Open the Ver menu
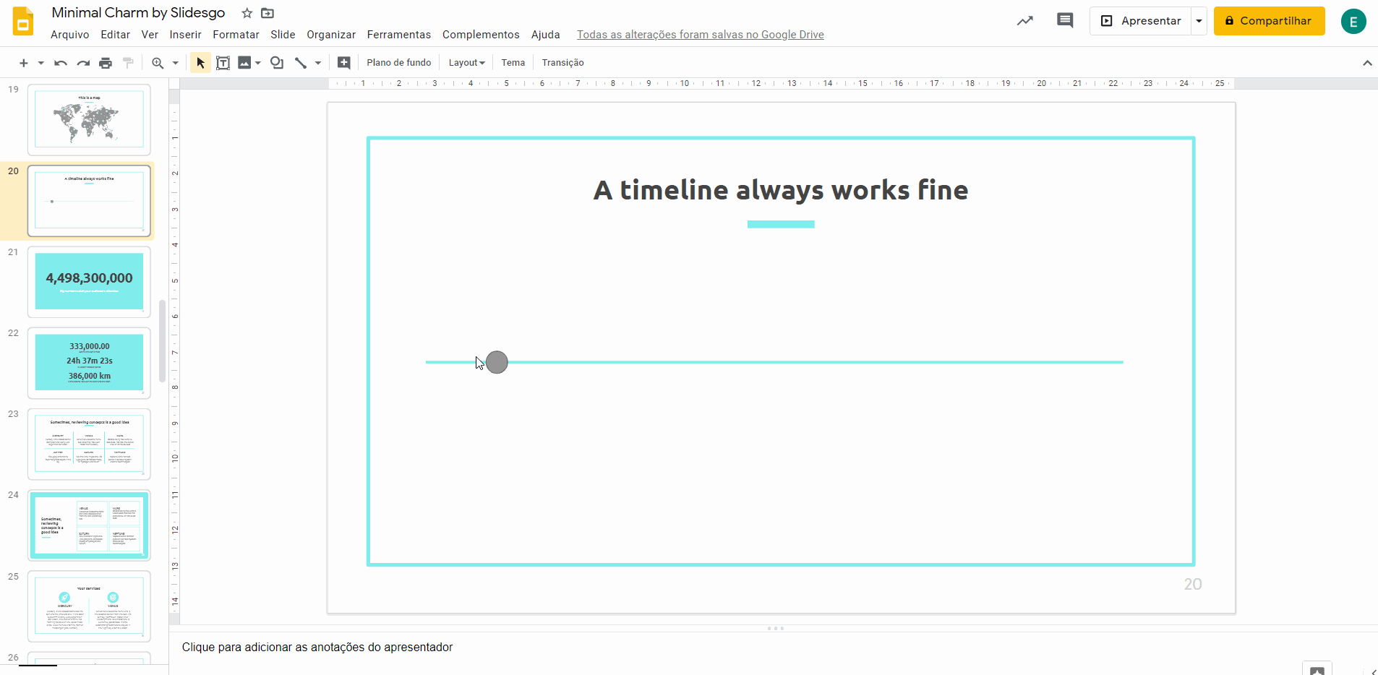Screen dimensions: 1378x675 tap(150, 35)
